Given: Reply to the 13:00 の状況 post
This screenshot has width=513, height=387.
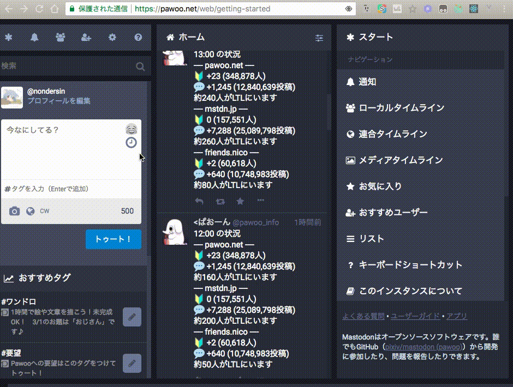Looking at the screenshot, I should point(199,201).
